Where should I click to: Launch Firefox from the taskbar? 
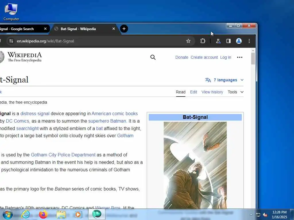tap(43, 214)
